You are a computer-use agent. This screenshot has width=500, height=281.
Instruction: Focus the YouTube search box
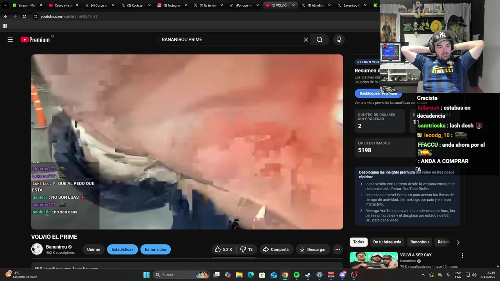[230, 39]
